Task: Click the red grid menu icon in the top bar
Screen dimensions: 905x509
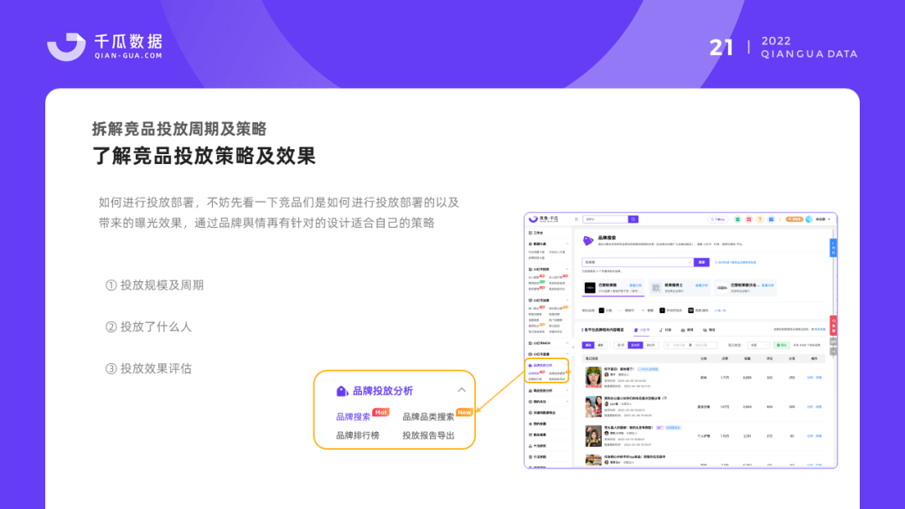Action: point(748,219)
